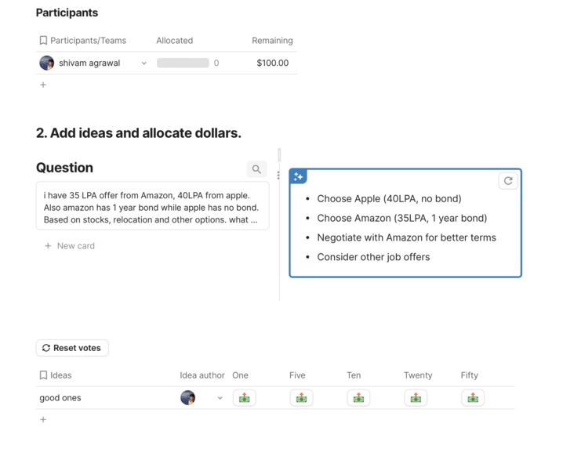The height and width of the screenshot is (449, 563).
Task: Click the Five column header
Action: (297, 375)
